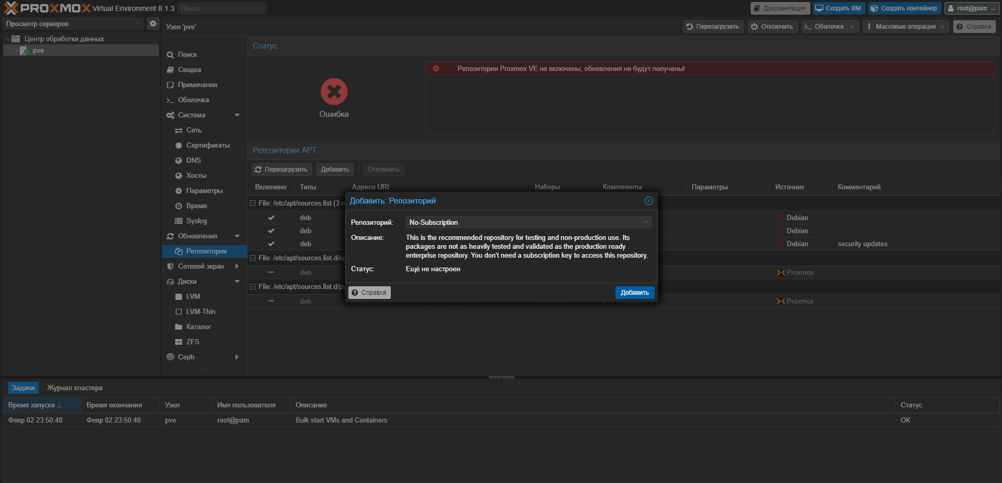Collapse File /etc/apt/sources.list group
Screen dimensions: 1002x483
coord(252,203)
